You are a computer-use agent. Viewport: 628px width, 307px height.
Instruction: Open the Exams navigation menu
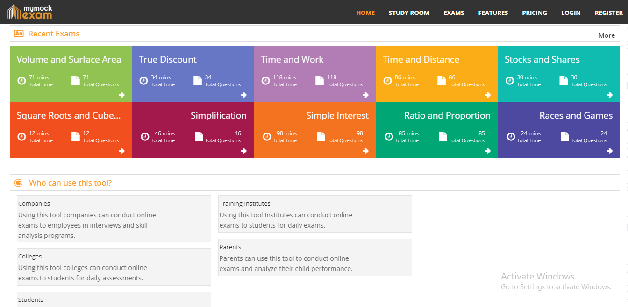click(x=454, y=13)
